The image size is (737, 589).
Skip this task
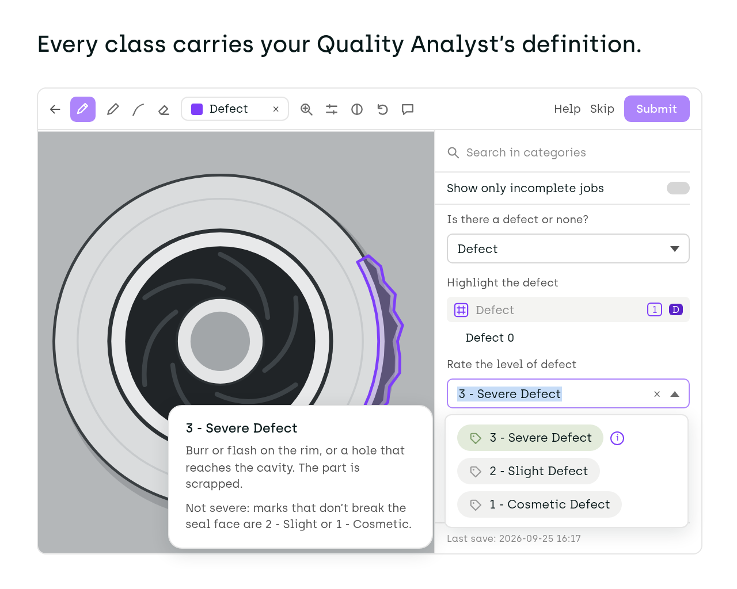tap(602, 109)
